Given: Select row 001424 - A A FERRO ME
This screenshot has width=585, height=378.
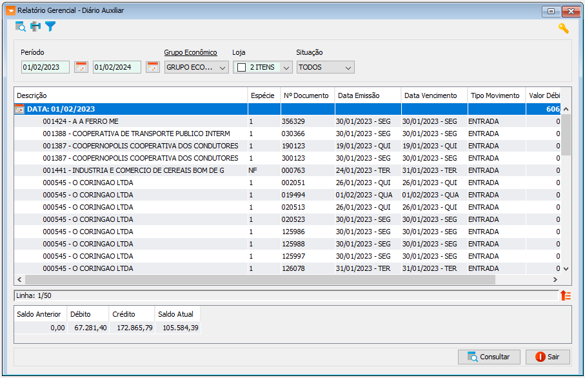Looking at the screenshot, I should click(287, 121).
